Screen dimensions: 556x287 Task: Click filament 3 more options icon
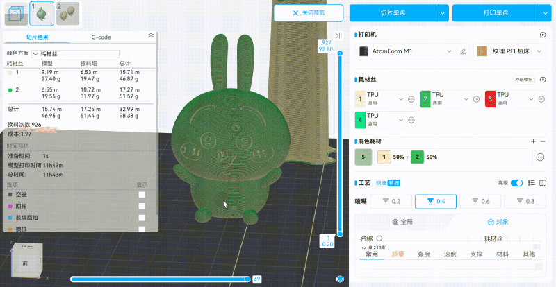coord(541,99)
